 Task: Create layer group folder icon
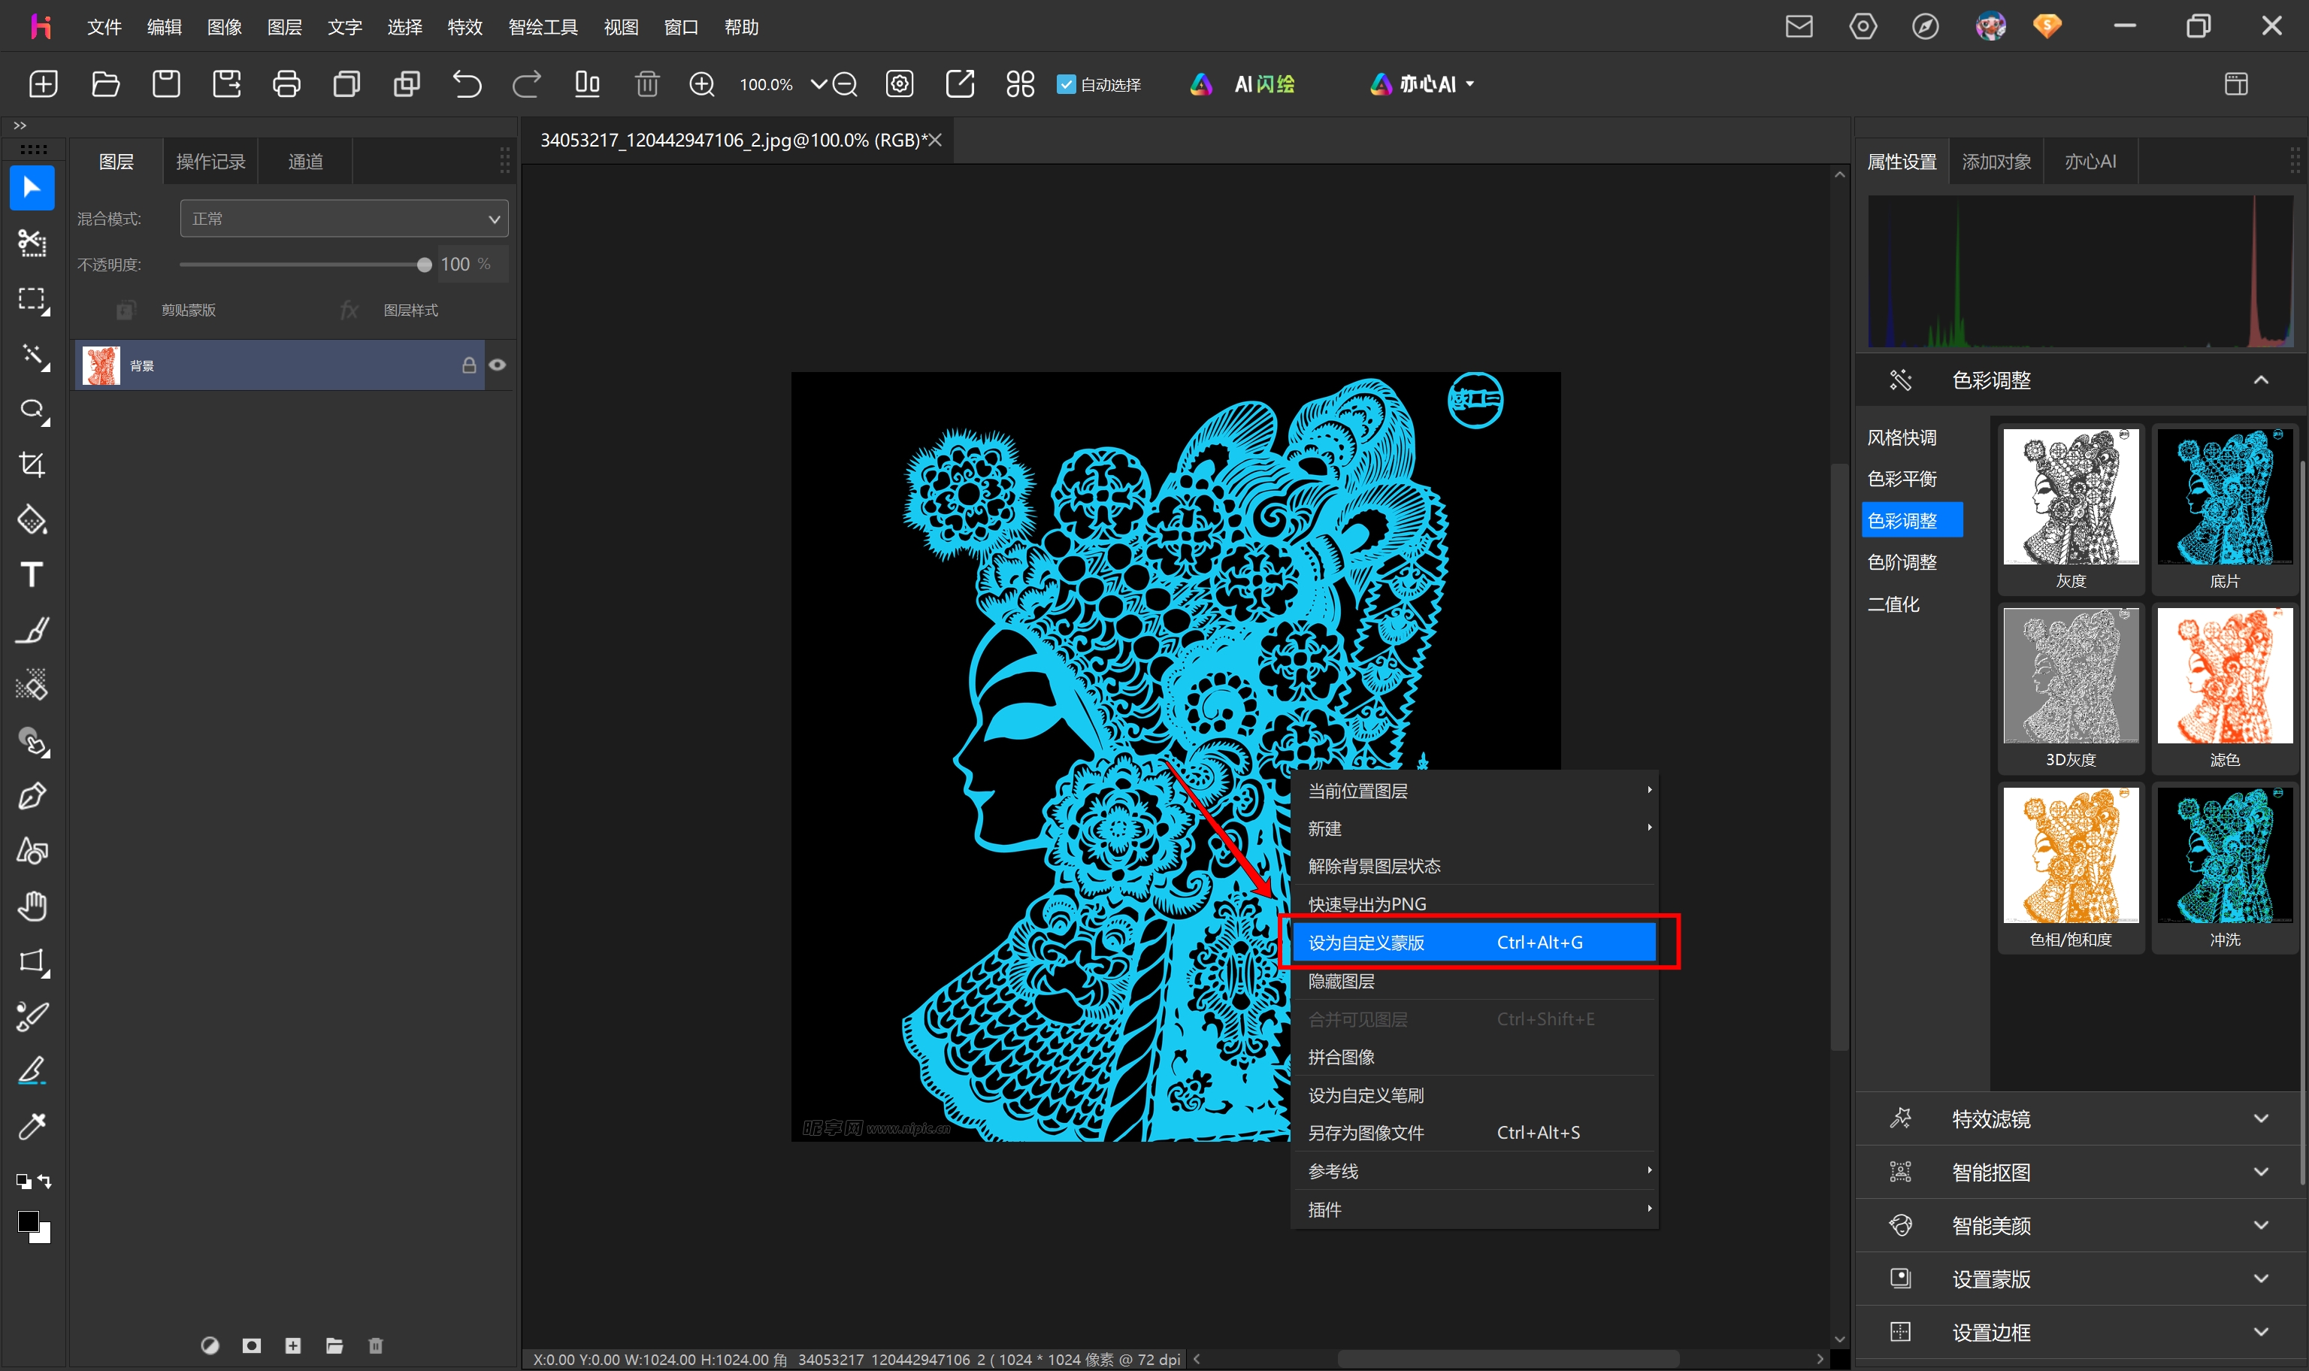334,1345
